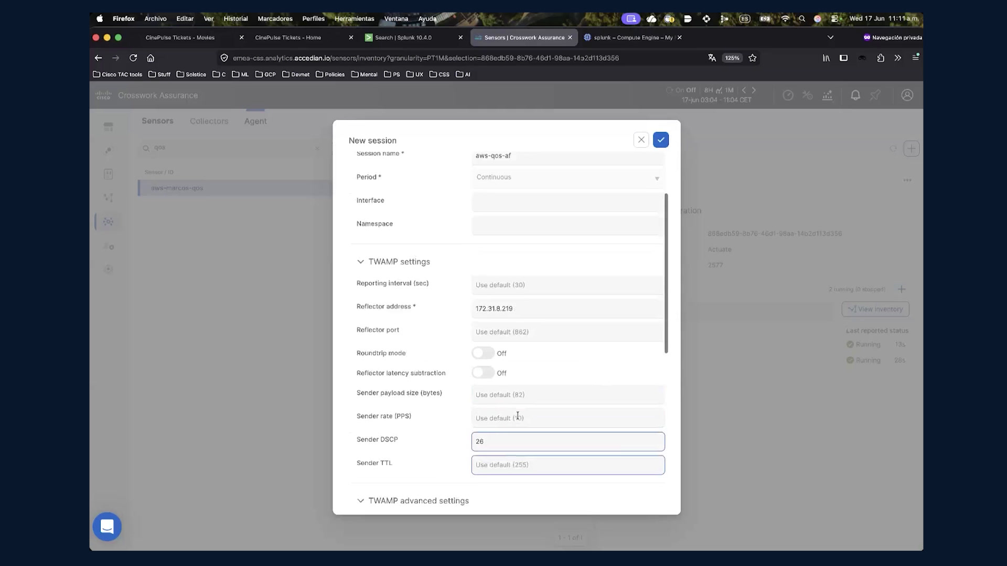Open the Period dropdown showing Continuous
The image size is (1007, 566).
[568, 177]
